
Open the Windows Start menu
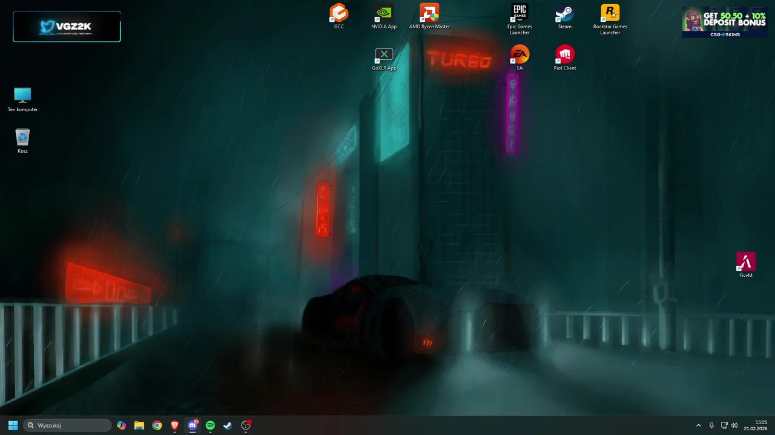coord(13,425)
